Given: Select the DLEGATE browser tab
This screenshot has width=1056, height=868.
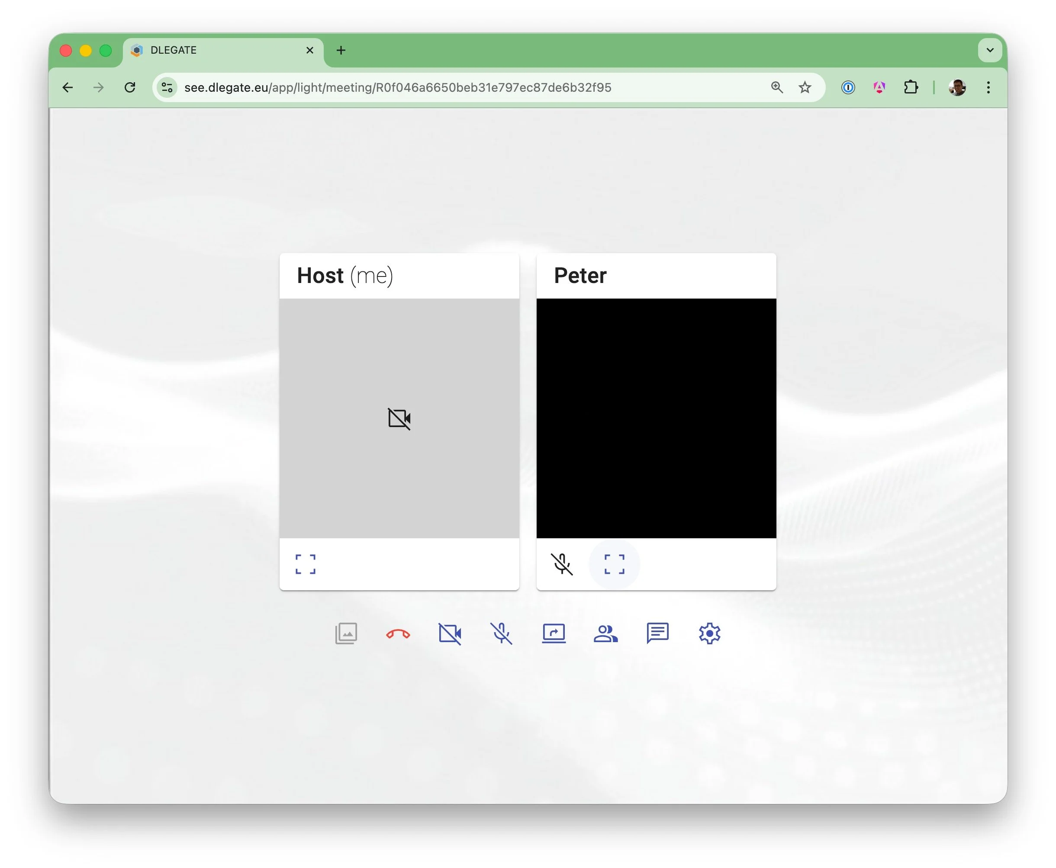Looking at the screenshot, I should (215, 50).
